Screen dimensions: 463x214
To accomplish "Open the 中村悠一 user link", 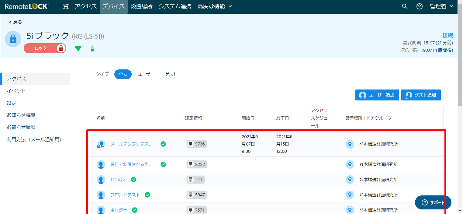I will click(119, 210).
